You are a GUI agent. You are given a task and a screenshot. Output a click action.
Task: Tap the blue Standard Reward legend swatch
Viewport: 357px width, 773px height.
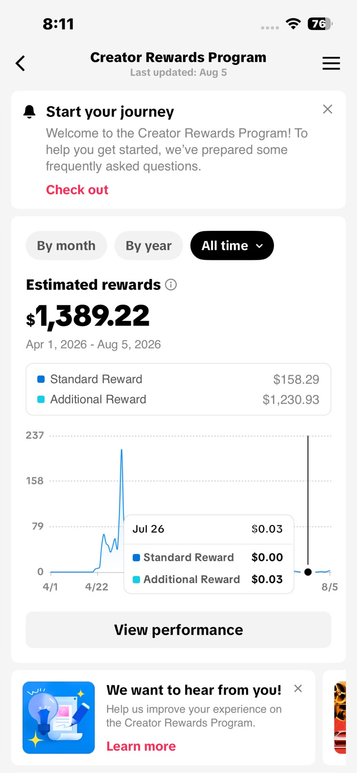pyautogui.click(x=41, y=379)
